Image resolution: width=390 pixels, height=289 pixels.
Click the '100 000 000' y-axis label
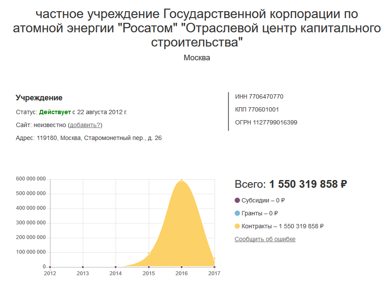(x=31, y=252)
